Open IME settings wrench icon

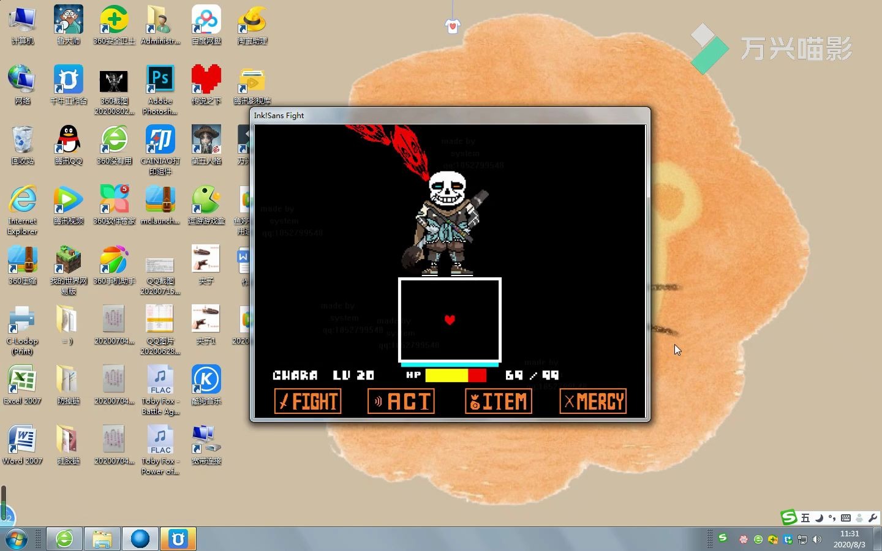coord(873,518)
